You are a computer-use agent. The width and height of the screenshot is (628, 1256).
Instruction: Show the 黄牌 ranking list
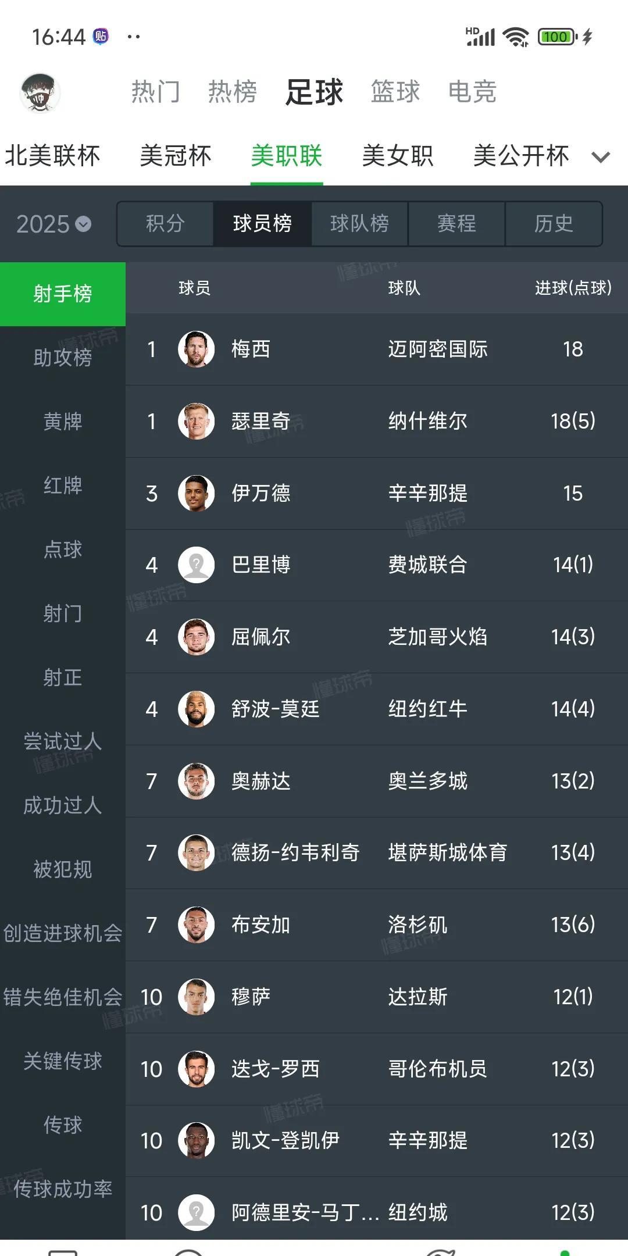pos(63,422)
